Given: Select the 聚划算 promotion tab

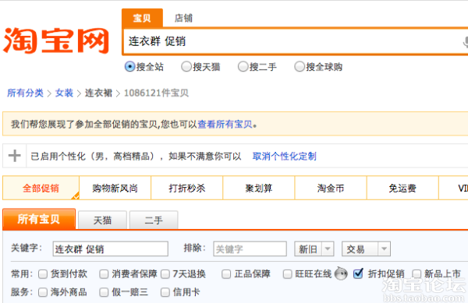Looking at the screenshot, I should click(259, 188).
